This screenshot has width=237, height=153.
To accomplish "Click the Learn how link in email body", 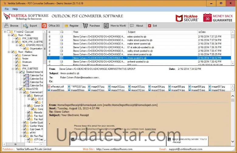I will 150,129.
